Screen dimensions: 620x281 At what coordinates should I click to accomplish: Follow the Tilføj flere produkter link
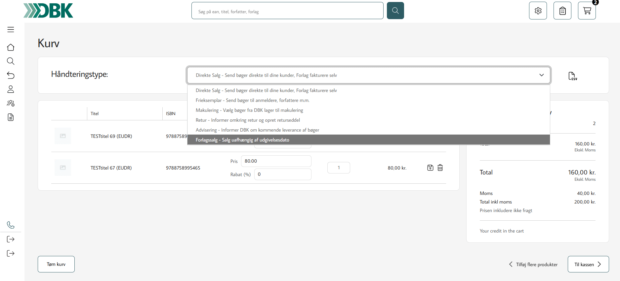[533, 265]
